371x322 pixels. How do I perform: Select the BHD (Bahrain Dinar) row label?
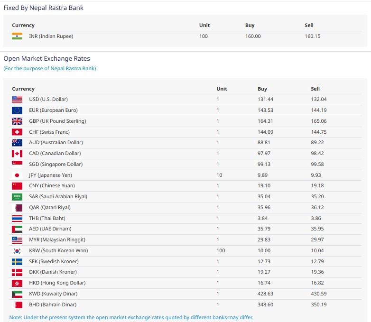tap(53, 304)
